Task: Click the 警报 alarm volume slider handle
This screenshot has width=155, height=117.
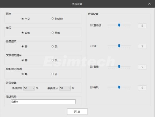Action: (119, 66)
